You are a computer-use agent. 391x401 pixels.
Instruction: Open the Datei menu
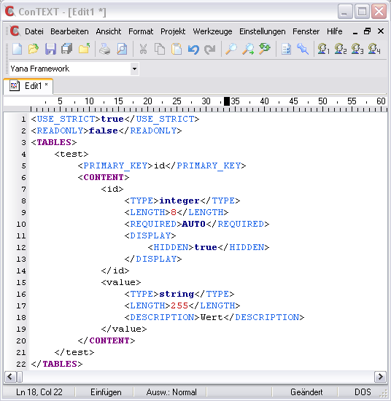tap(34, 31)
